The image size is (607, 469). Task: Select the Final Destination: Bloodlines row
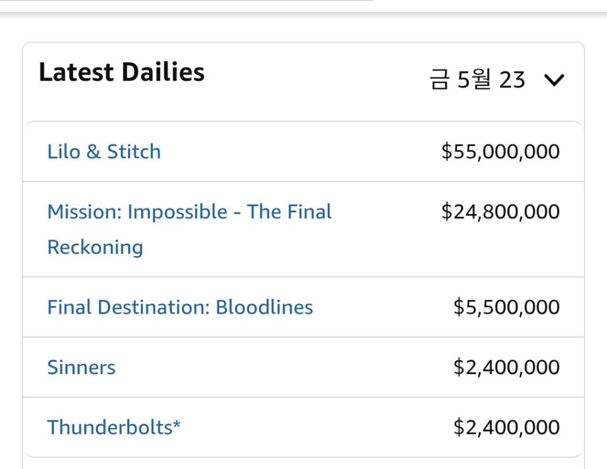(x=303, y=307)
